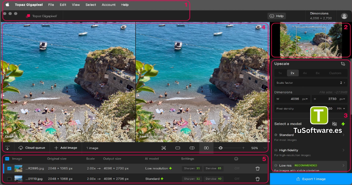This screenshot has height=185, width=352.
Task: Open the 50% zoom level dropdown
Action: coord(259,148)
